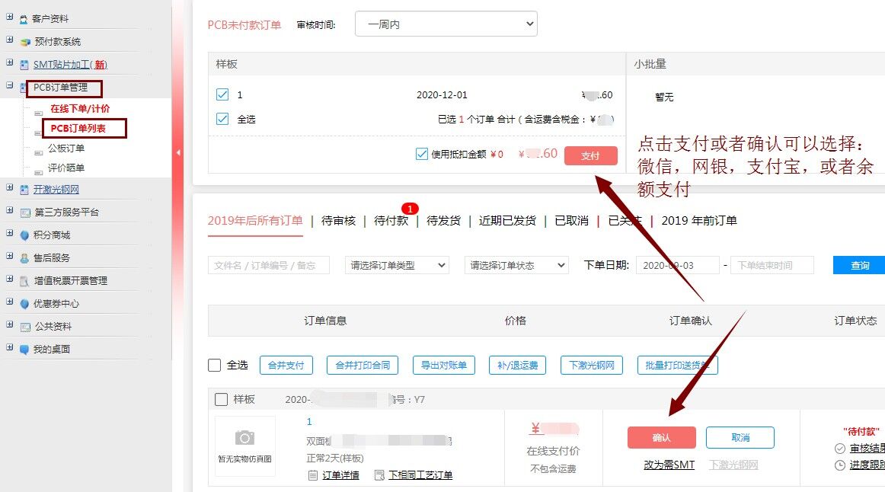Click the 文件名/订单编号 search field

[268, 265]
